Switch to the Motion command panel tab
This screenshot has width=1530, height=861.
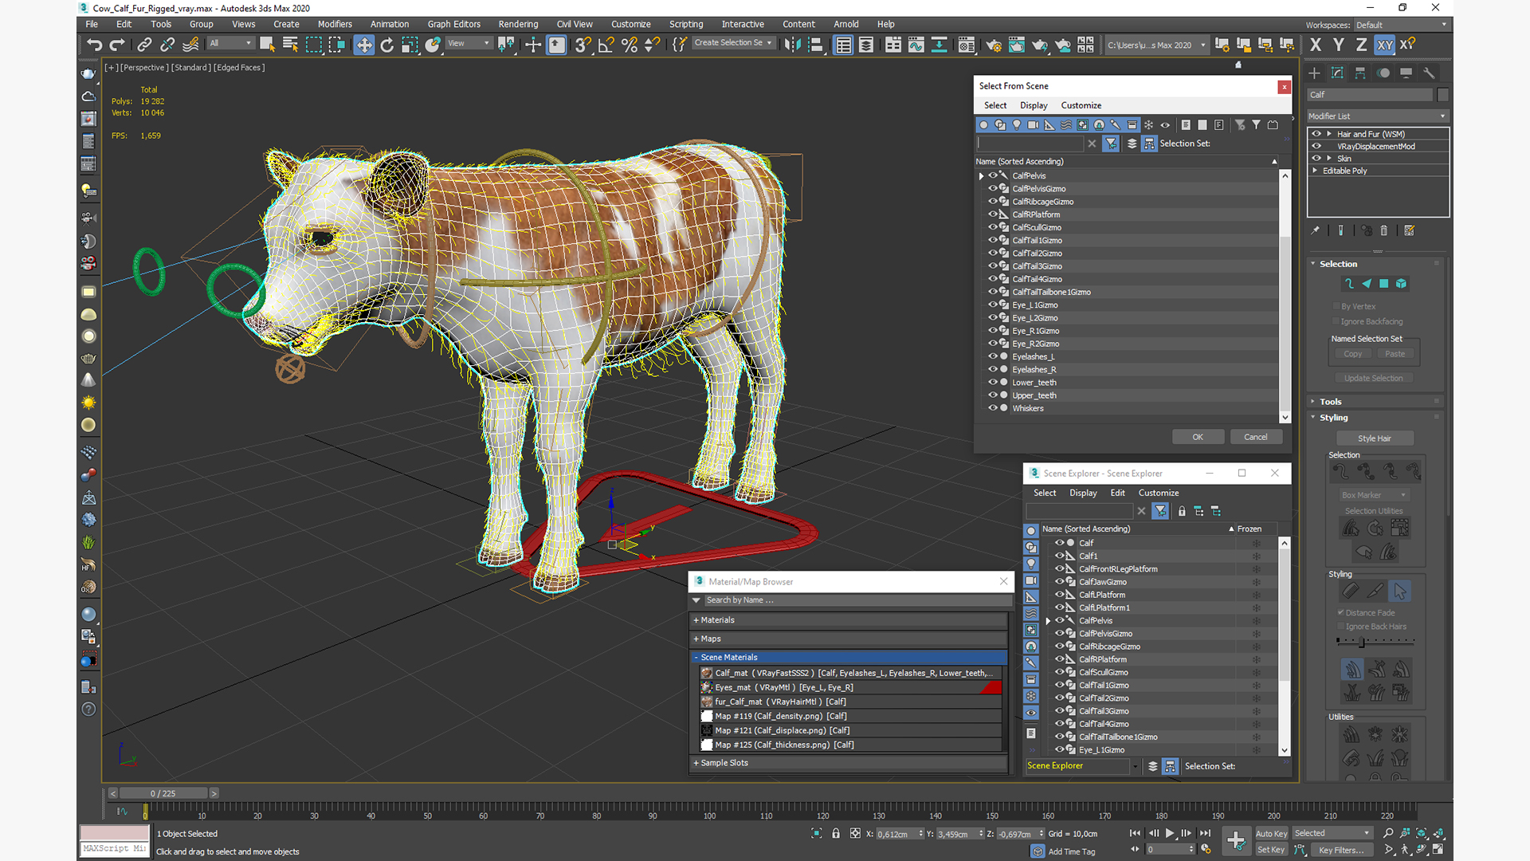click(1383, 73)
